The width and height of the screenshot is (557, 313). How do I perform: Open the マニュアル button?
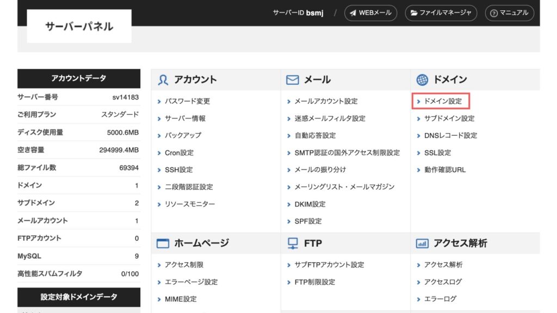tap(509, 13)
